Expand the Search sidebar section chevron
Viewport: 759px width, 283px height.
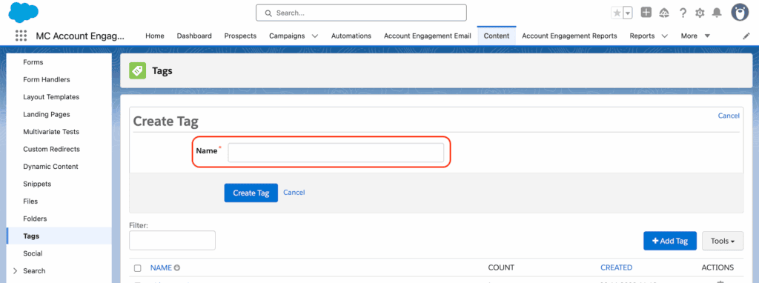(15, 271)
